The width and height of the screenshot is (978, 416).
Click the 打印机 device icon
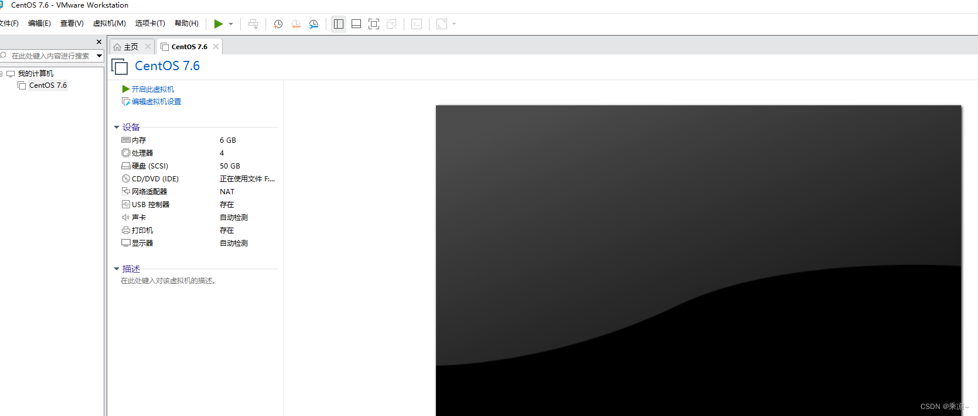(126, 231)
